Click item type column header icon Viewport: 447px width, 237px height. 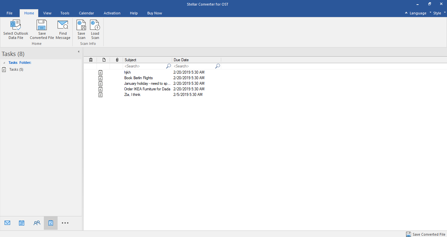pos(104,60)
